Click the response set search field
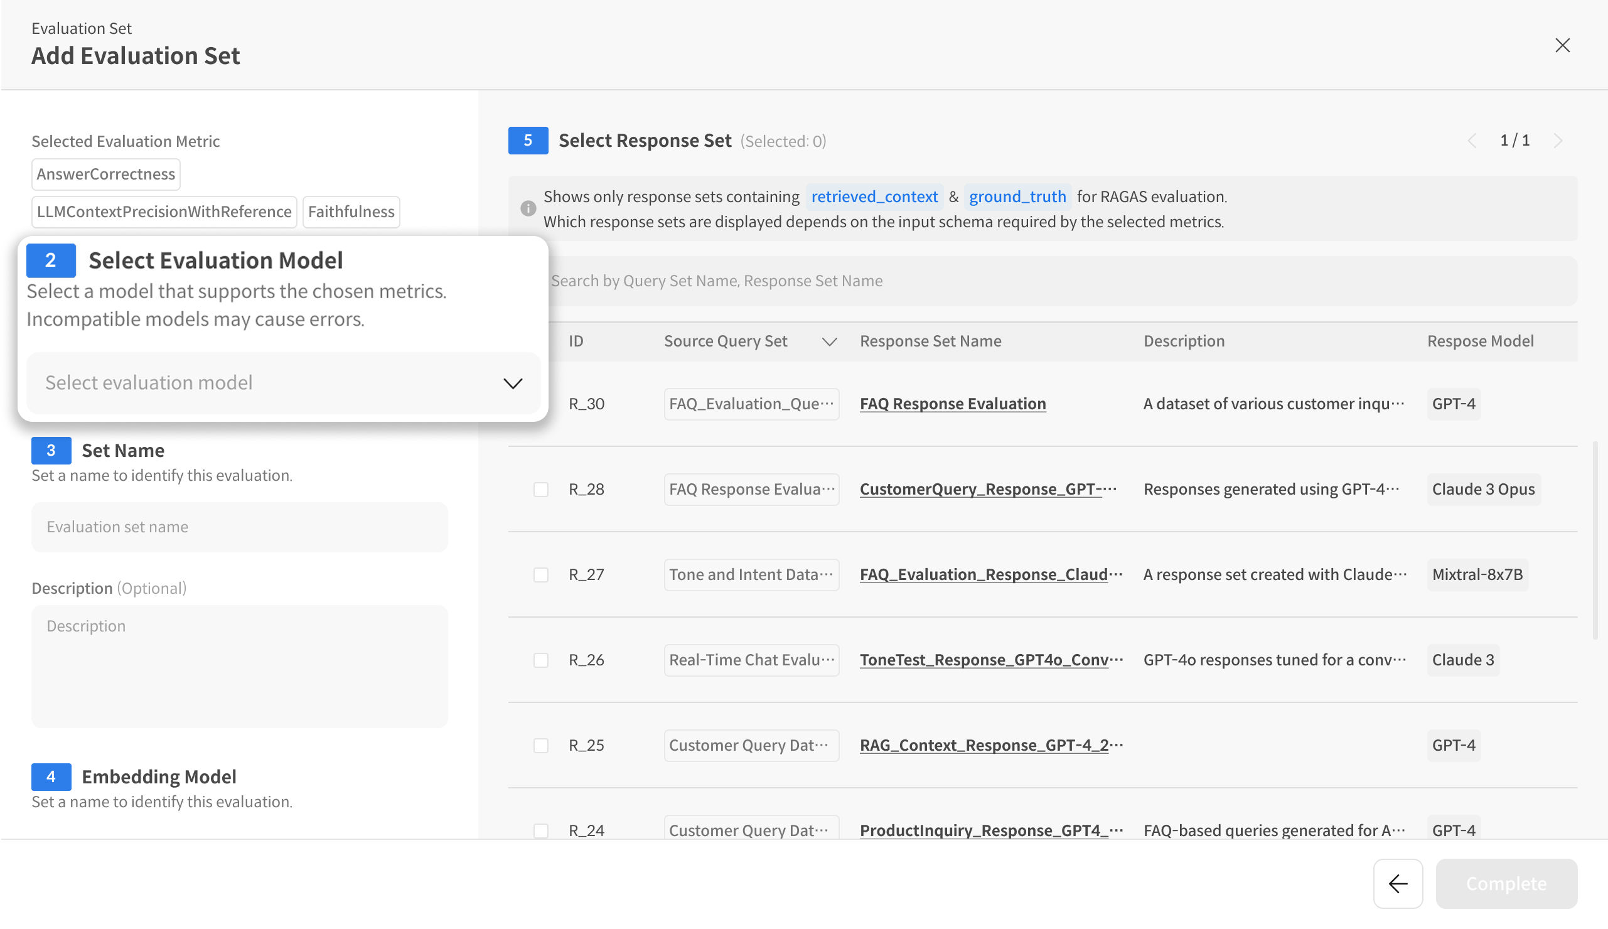 click(x=1059, y=281)
